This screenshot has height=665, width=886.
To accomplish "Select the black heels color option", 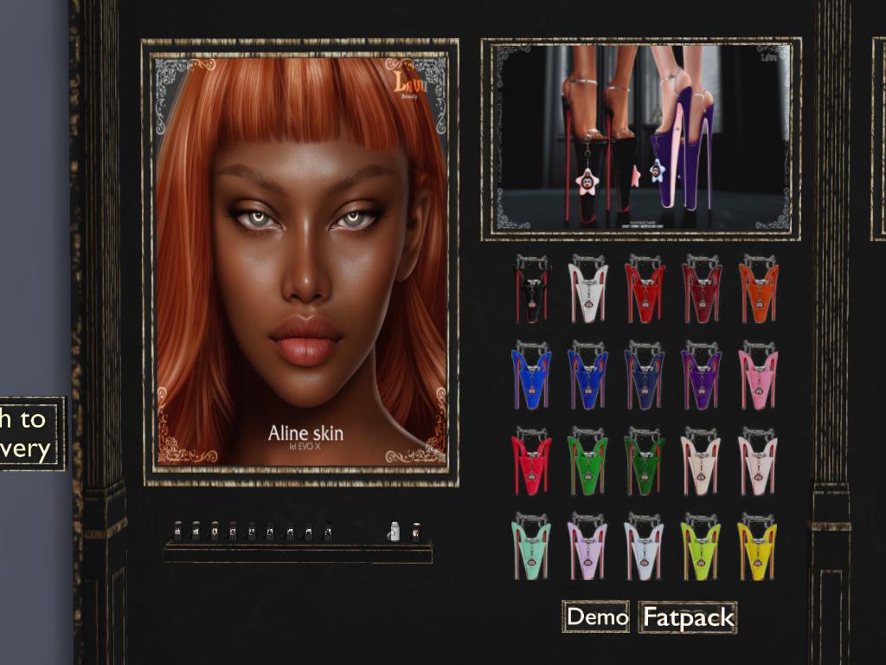I will [531, 289].
